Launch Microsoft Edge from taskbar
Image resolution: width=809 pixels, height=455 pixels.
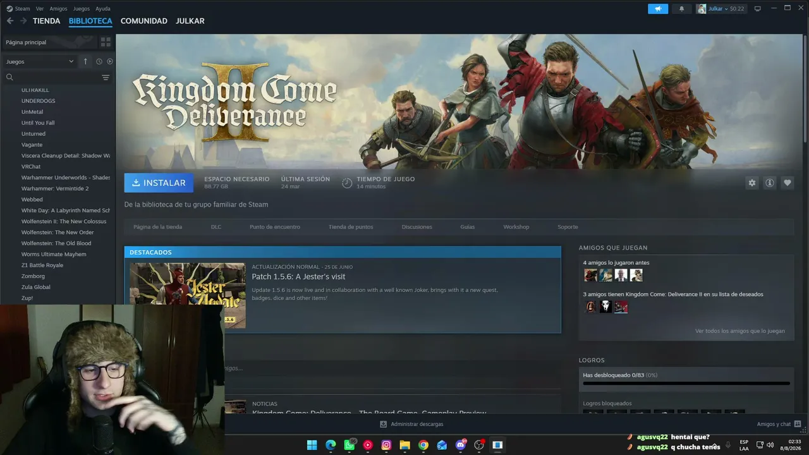(331, 445)
